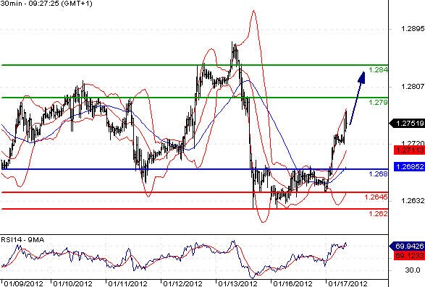Viewport: 425px width, 287px height.
Task: Click the blue 1.26852 price tag
Action: click(409, 166)
